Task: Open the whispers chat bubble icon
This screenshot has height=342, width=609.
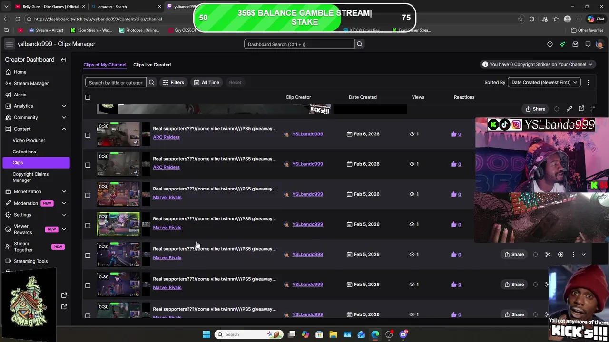Action: click(x=588, y=44)
